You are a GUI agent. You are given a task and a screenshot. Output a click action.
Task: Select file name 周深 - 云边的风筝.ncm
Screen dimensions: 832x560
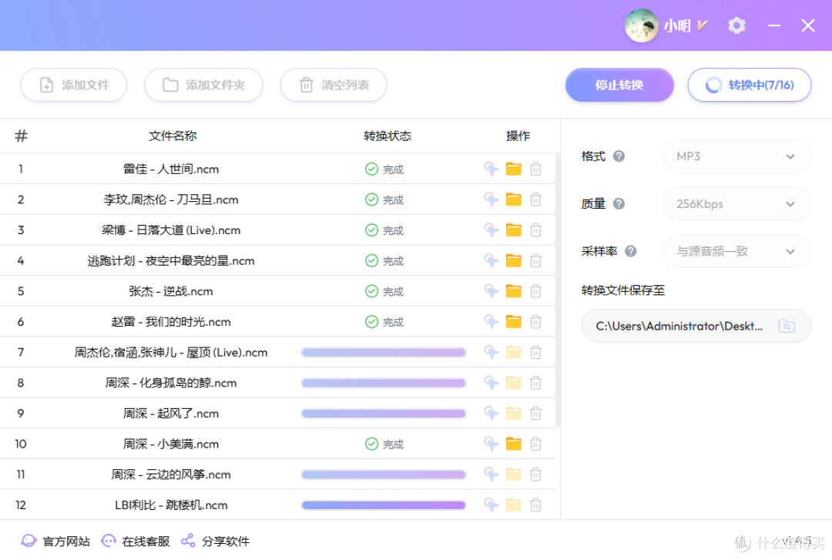tap(171, 474)
